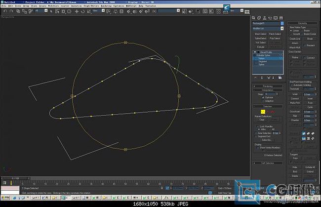Enable the Show Vertex Numbers checkbox
This screenshot has height=207, width=321.
tap(258, 147)
